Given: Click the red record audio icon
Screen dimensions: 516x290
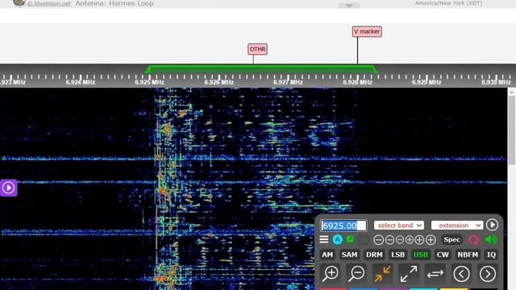Looking at the screenshot, I should click(x=473, y=240).
